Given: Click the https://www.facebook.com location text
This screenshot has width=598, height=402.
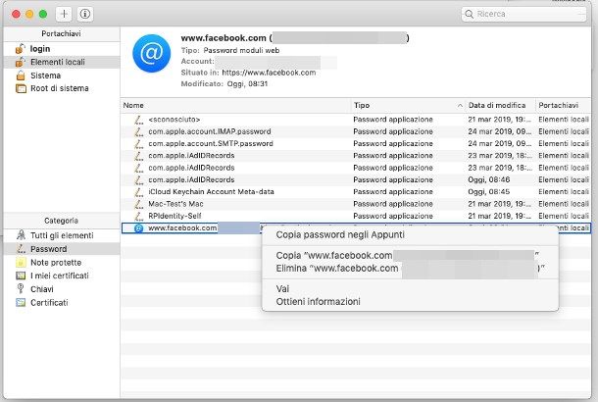Looking at the screenshot, I should pos(269,73).
